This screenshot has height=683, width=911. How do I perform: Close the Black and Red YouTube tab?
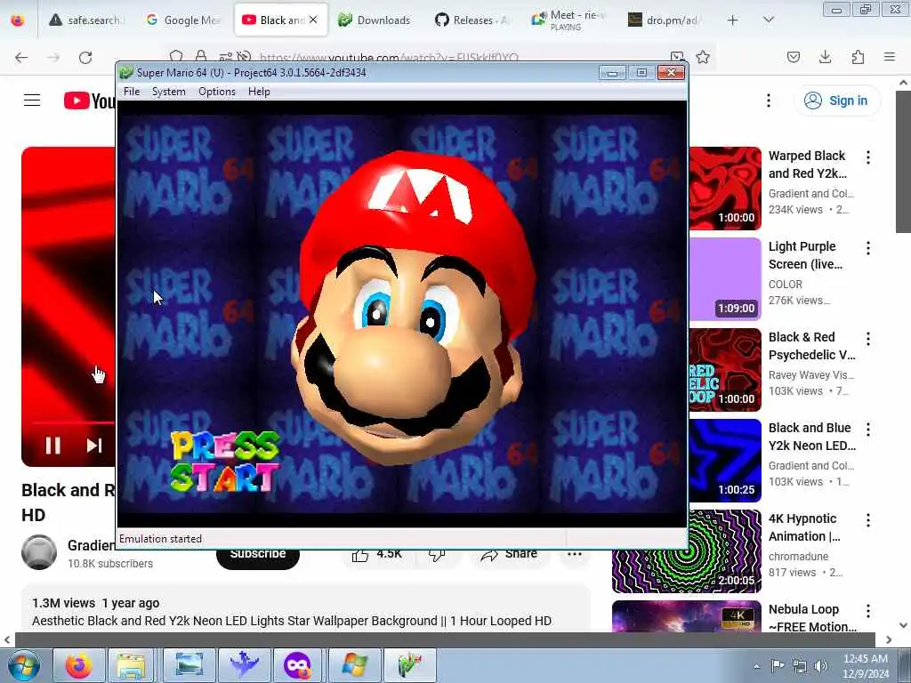(313, 20)
